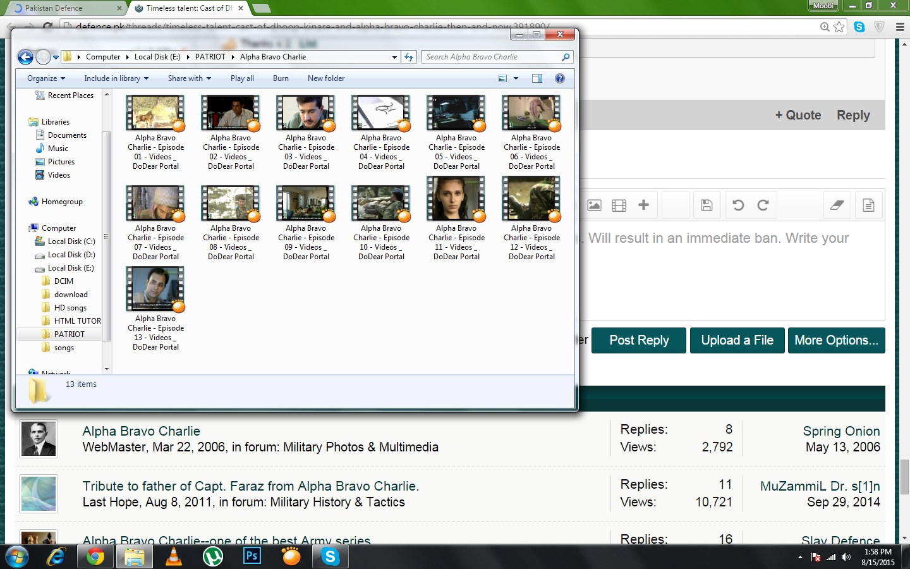Select Episode 10 video file

coord(381,223)
